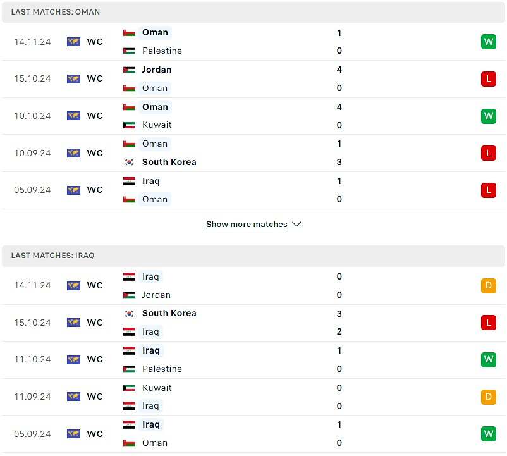Click the Iraq flag in the Oman 05.09.24 match

130,181
